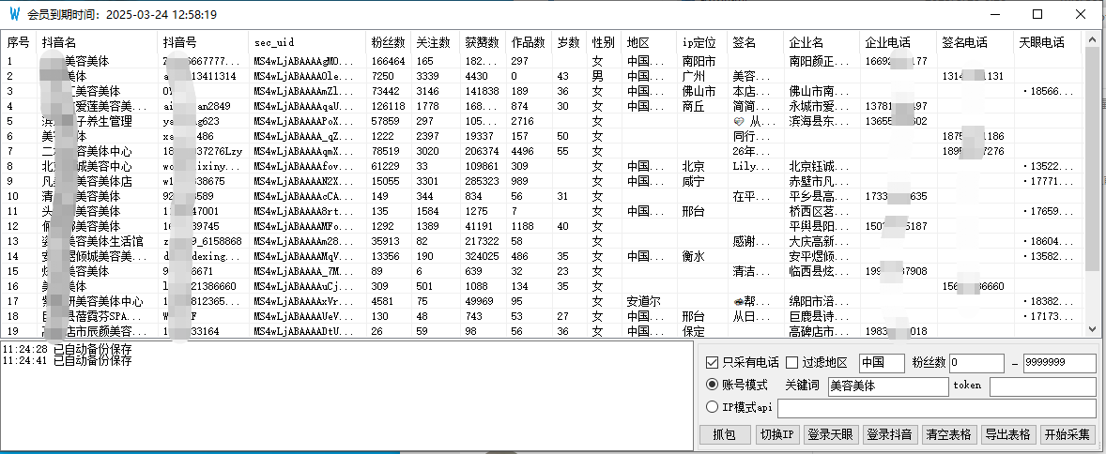Image resolution: width=1106 pixels, height=454 pixels.
Task: Click the app logo icon in title bar
Action: (13, 14)
